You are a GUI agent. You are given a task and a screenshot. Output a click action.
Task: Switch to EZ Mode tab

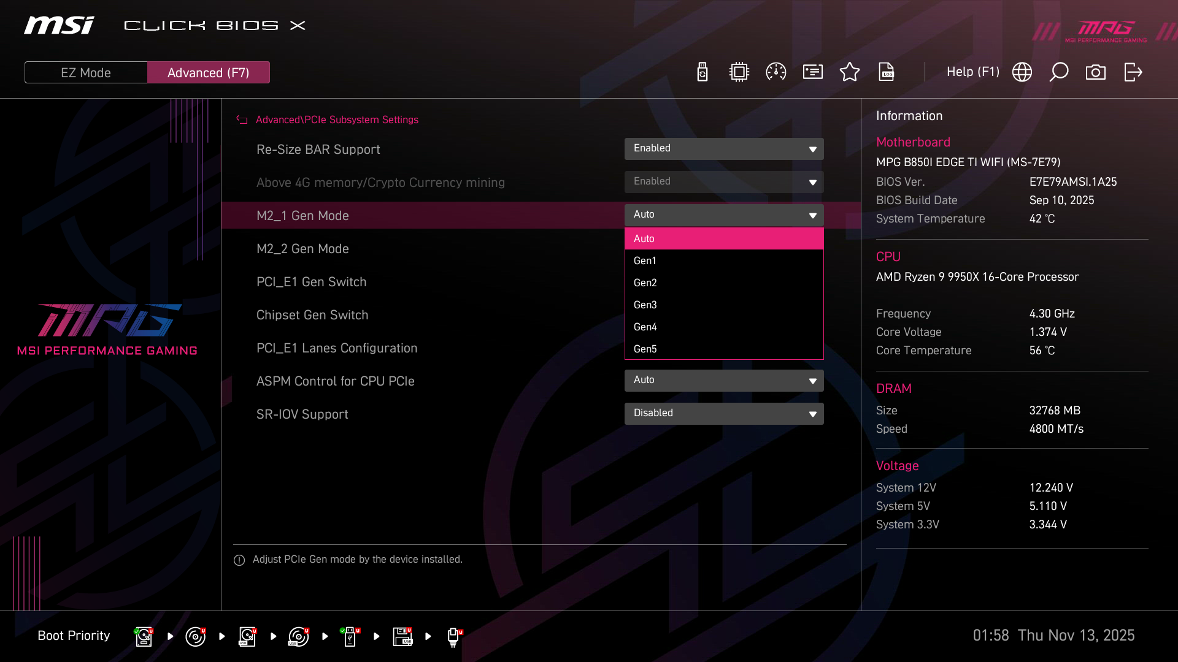coord(86,72)
